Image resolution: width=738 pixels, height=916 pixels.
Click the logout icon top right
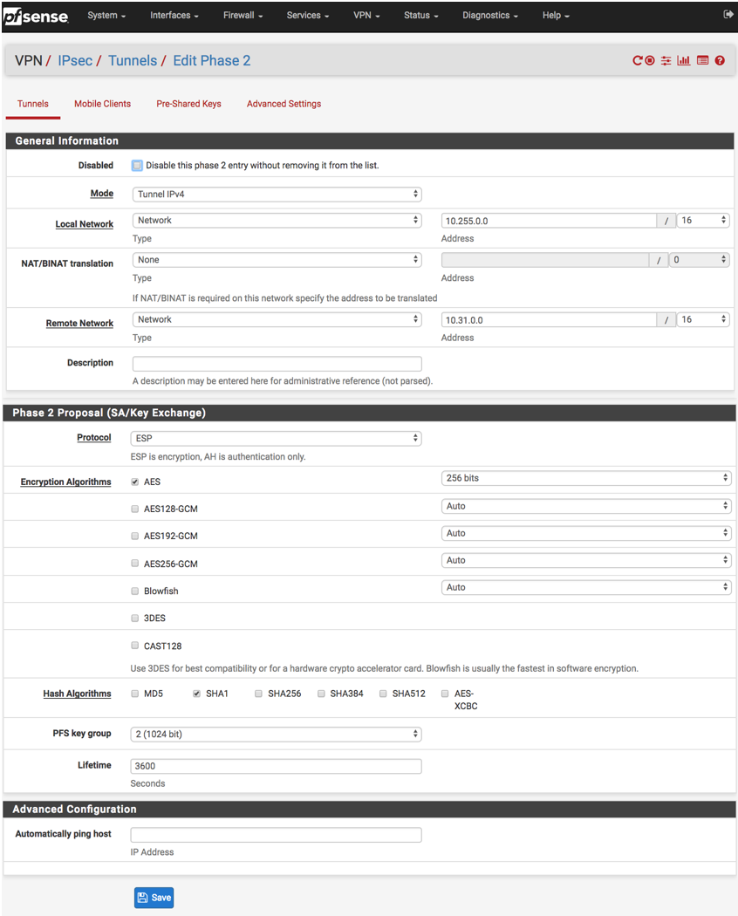click(x=729, y=14)
